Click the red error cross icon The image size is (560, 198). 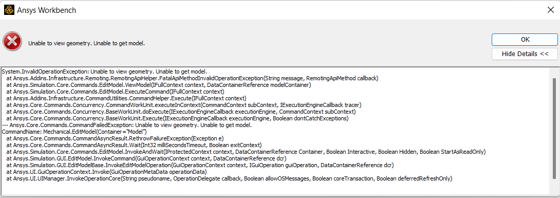tap(12, 42)
